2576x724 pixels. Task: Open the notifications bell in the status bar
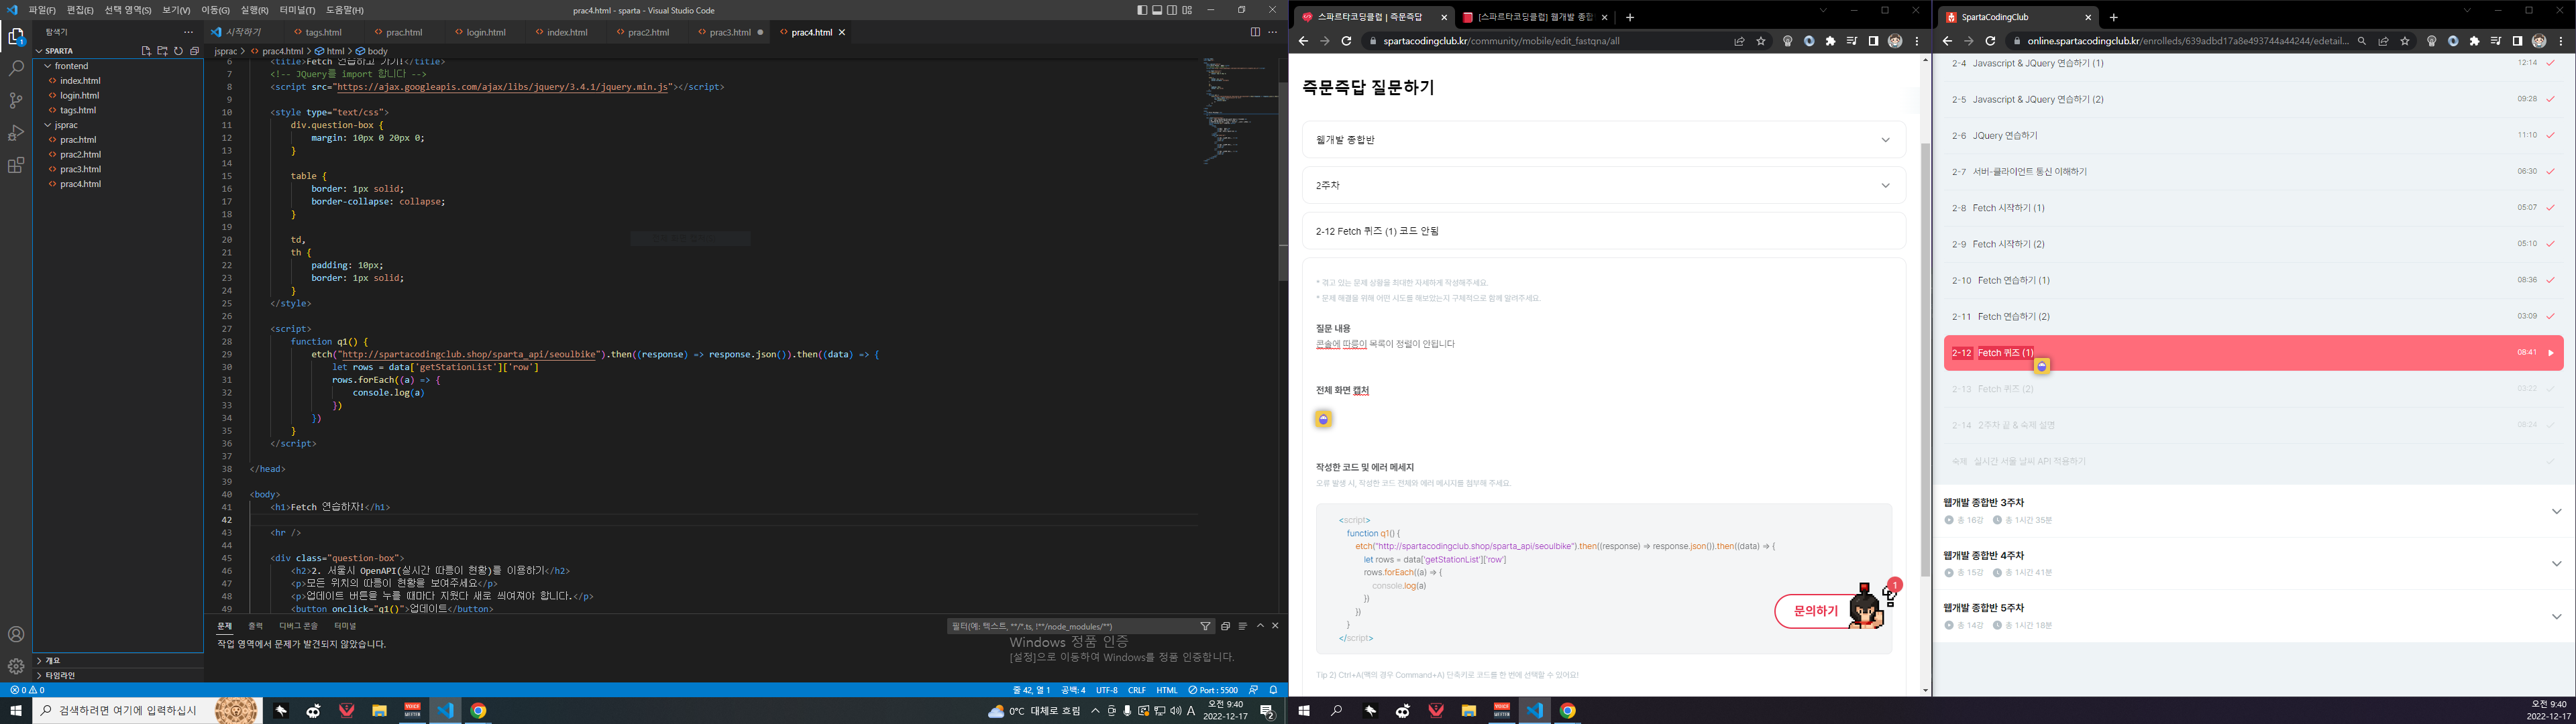(x=1273, y=690)
